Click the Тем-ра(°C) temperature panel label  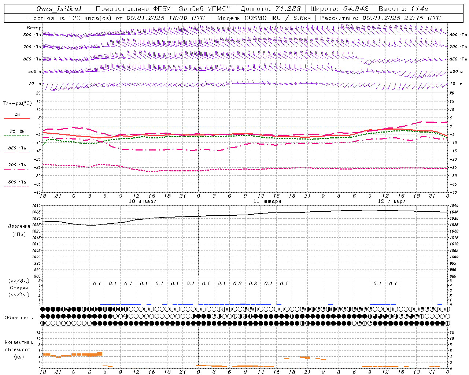point(17,104)
